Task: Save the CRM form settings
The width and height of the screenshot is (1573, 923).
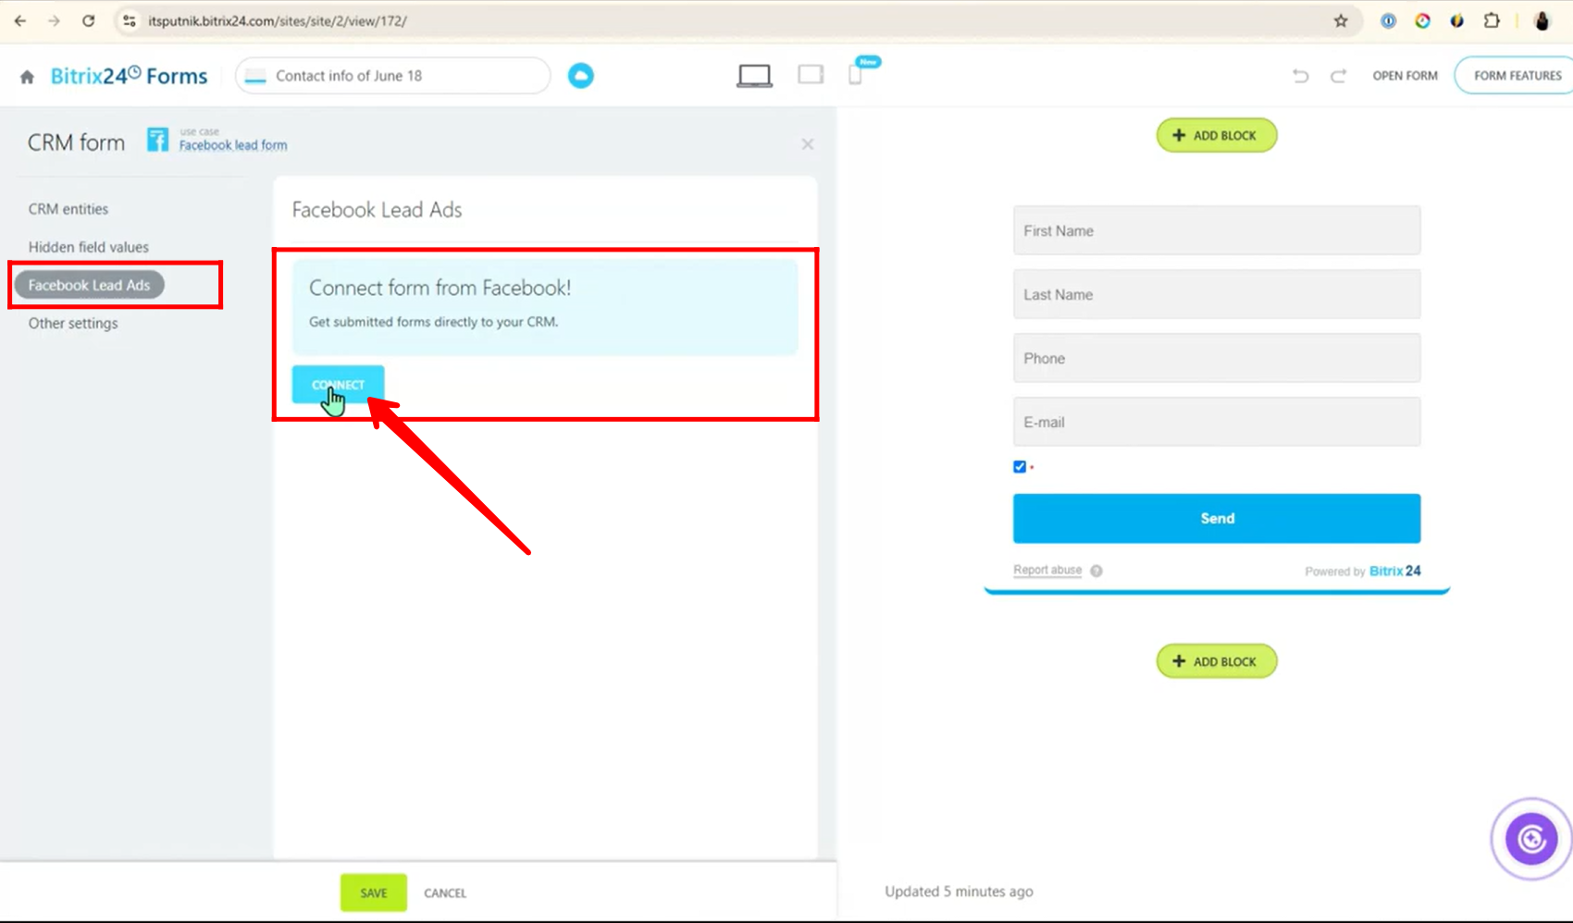Action: tap(374, 892)
